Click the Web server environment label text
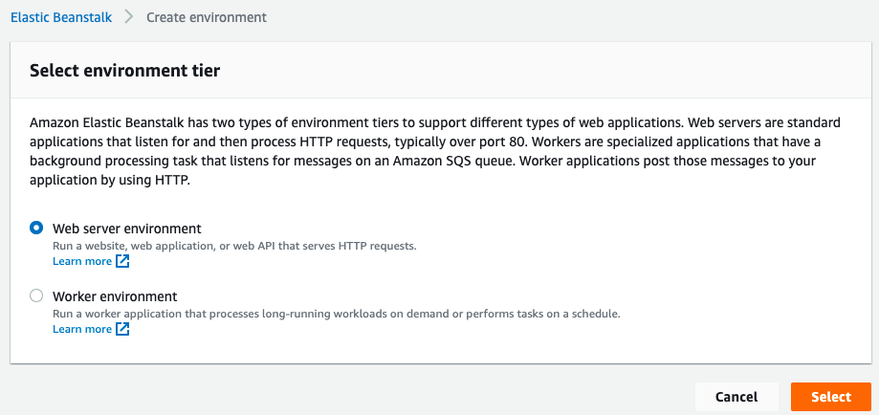This screenshot has height=415, width=879. (126, 229)
